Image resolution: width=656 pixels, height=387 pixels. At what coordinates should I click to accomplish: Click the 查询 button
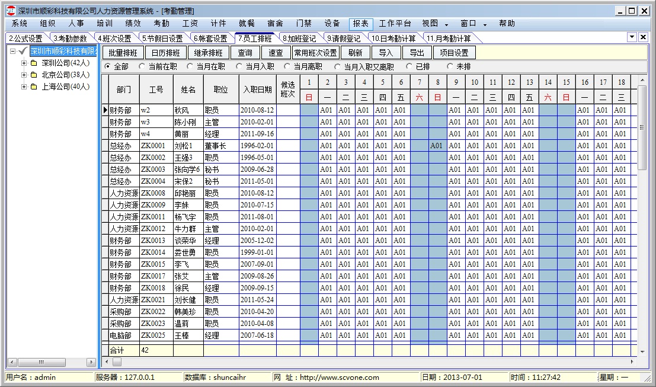pos(245,53)
